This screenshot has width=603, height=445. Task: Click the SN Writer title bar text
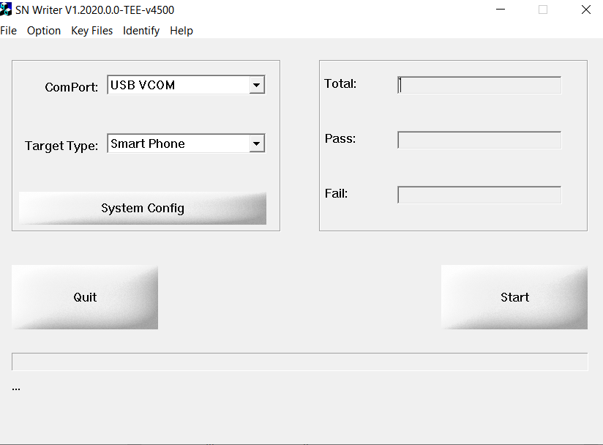click(94, 10)
